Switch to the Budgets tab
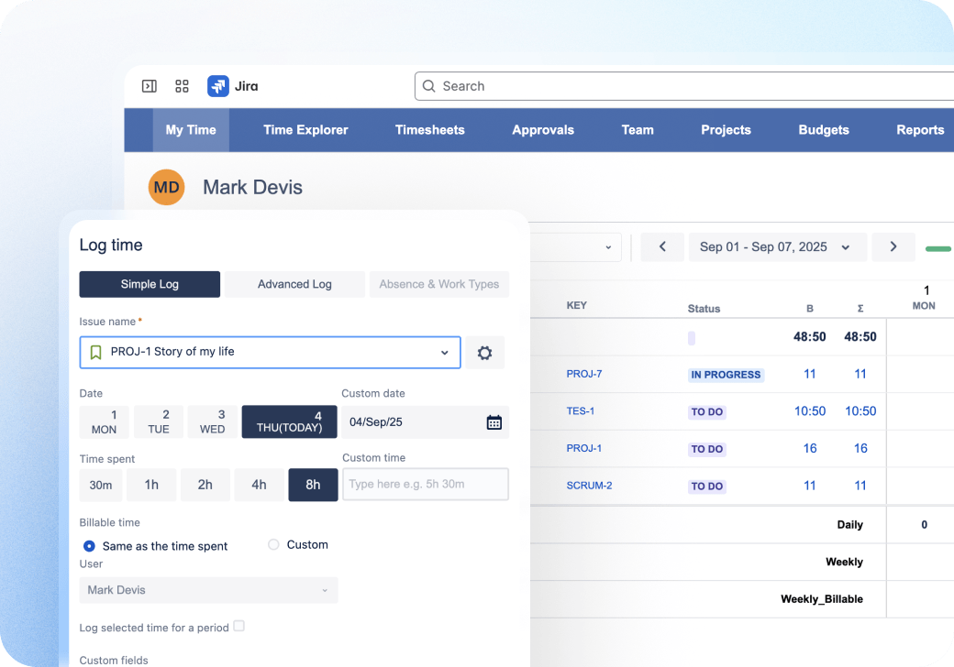Viewport: 954px width, 667px height. click(824, 130)
